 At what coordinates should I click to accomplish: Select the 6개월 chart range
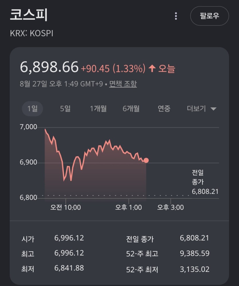point(131,109)
